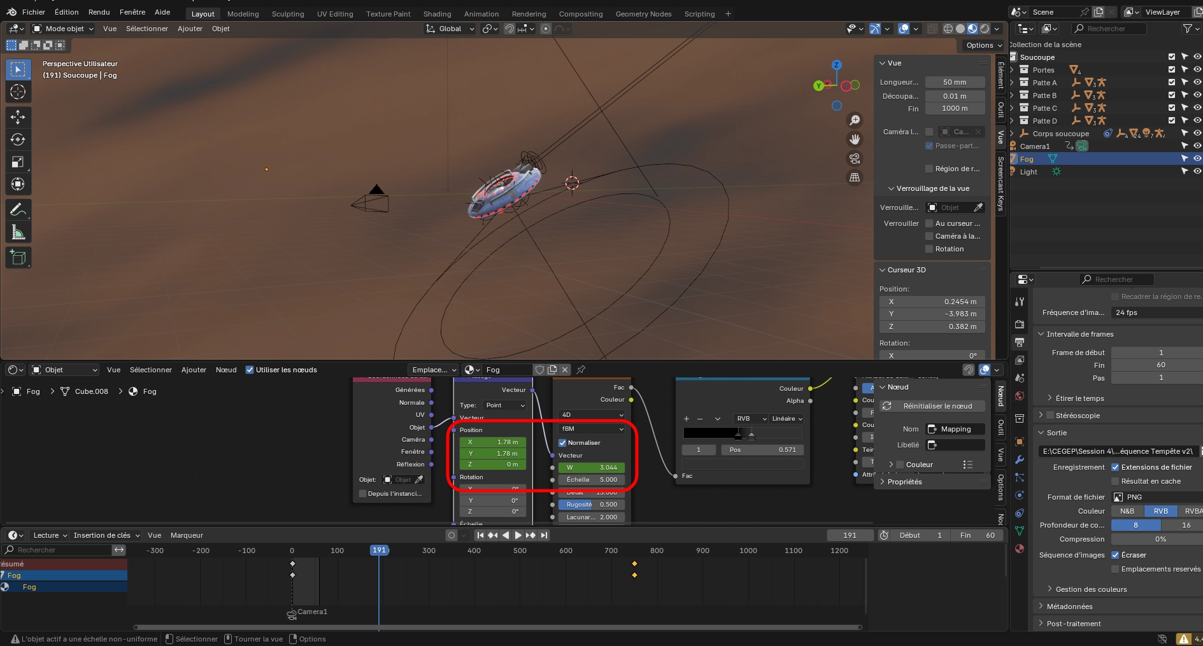Image resolution: width=1203 pixels, height=646 pixels.
Task: Adjust the Rugosité slider
Action: pos(592,505)
